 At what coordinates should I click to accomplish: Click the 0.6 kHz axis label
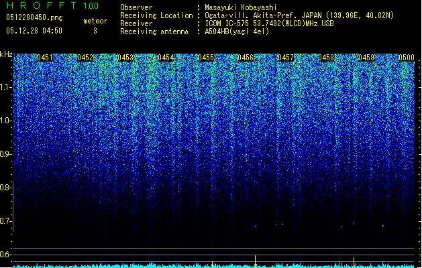(6, 255)
